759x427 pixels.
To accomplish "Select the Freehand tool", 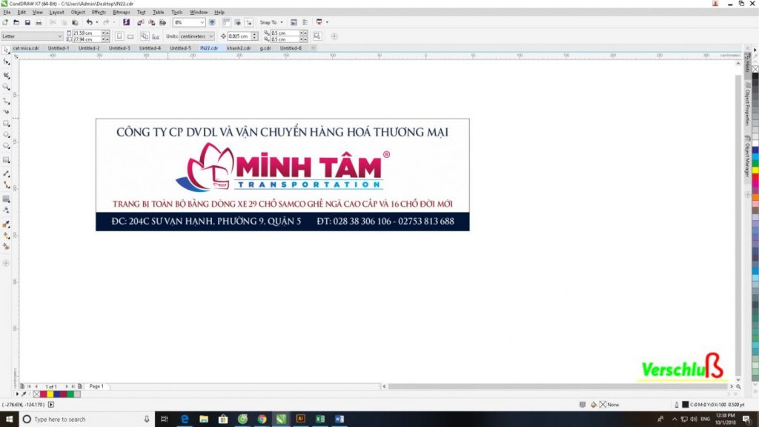I will click(x=6, y=101).
